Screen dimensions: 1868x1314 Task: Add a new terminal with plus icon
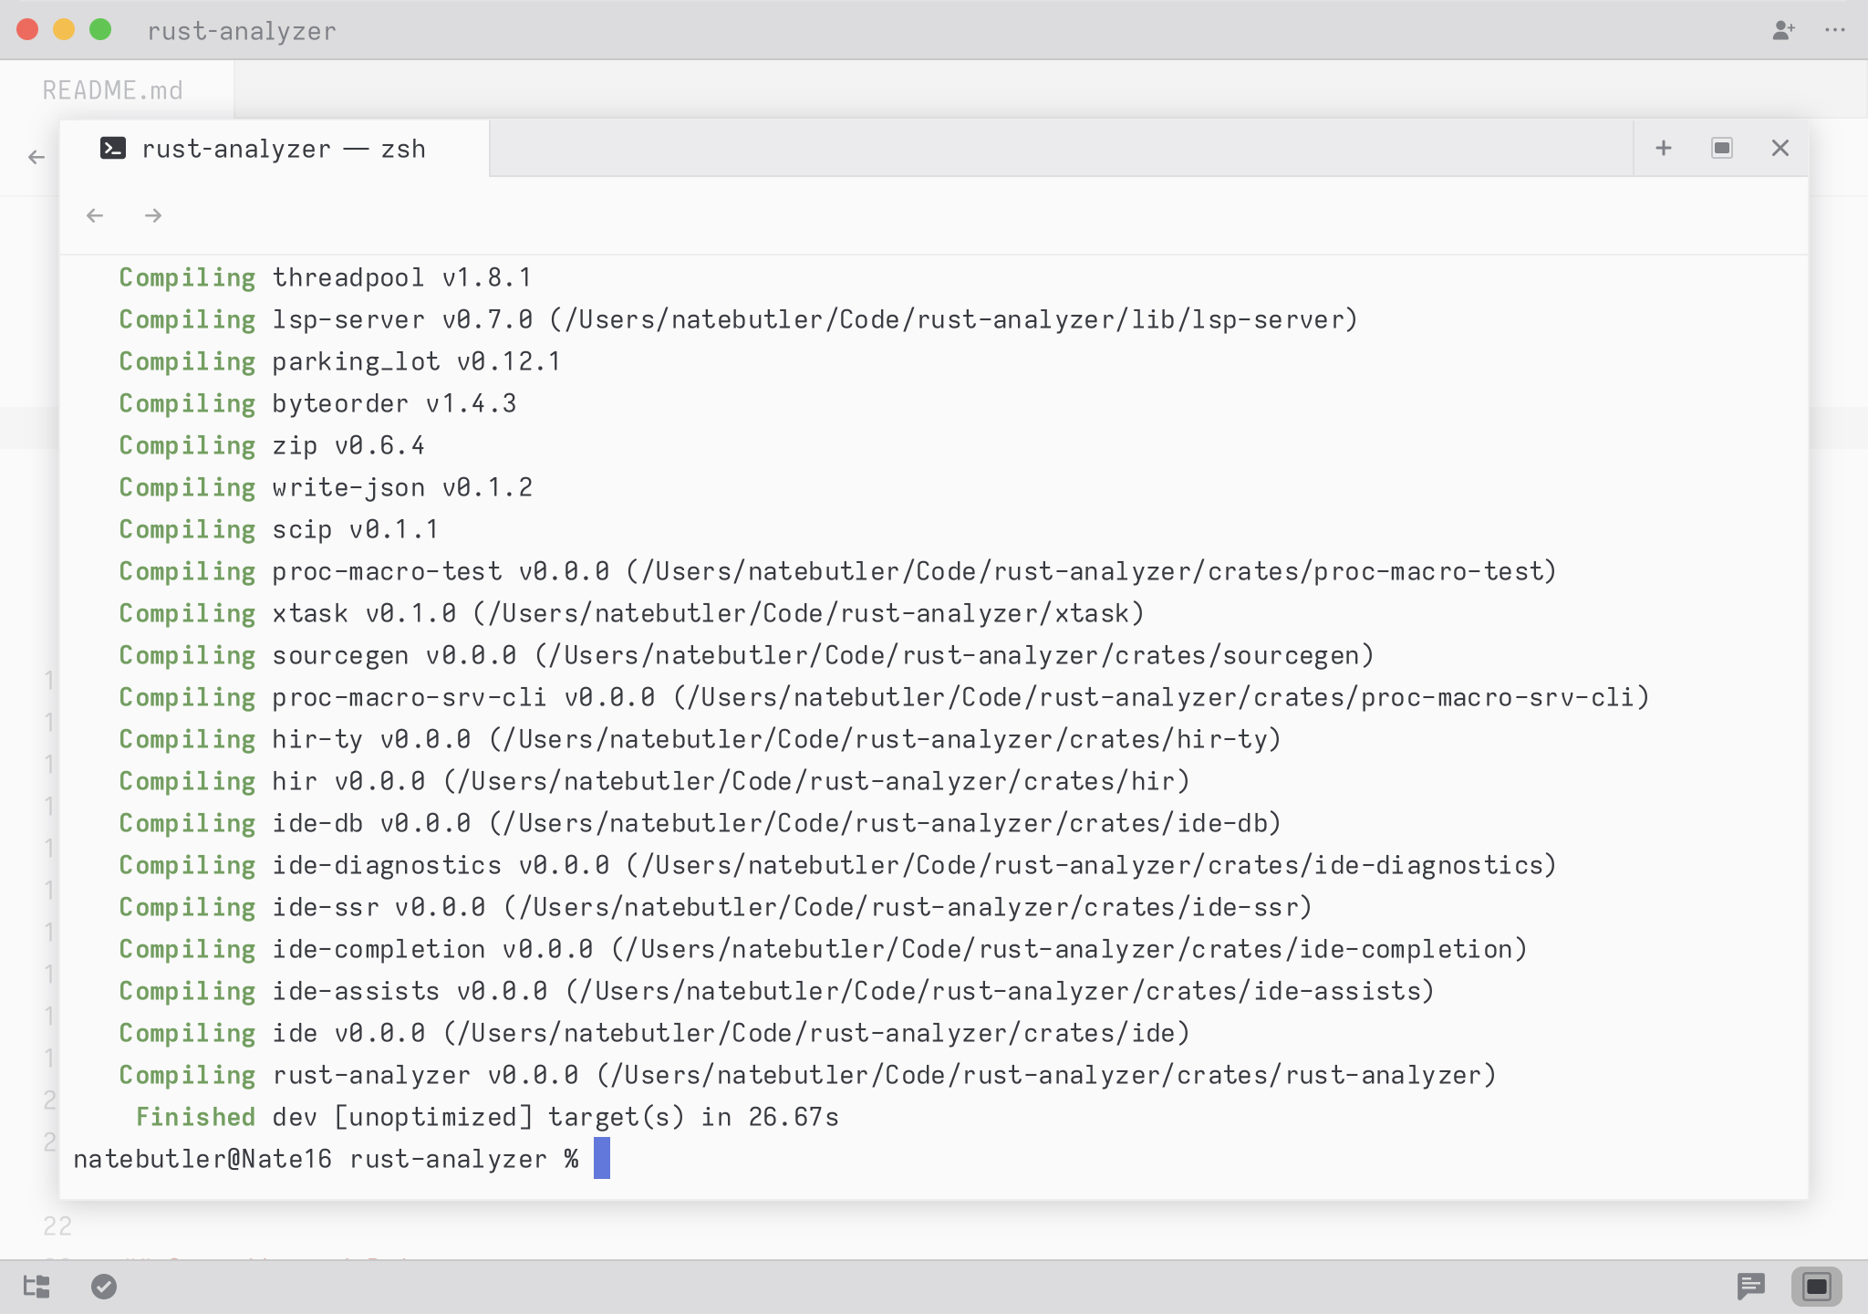[x=1664, y=149]
